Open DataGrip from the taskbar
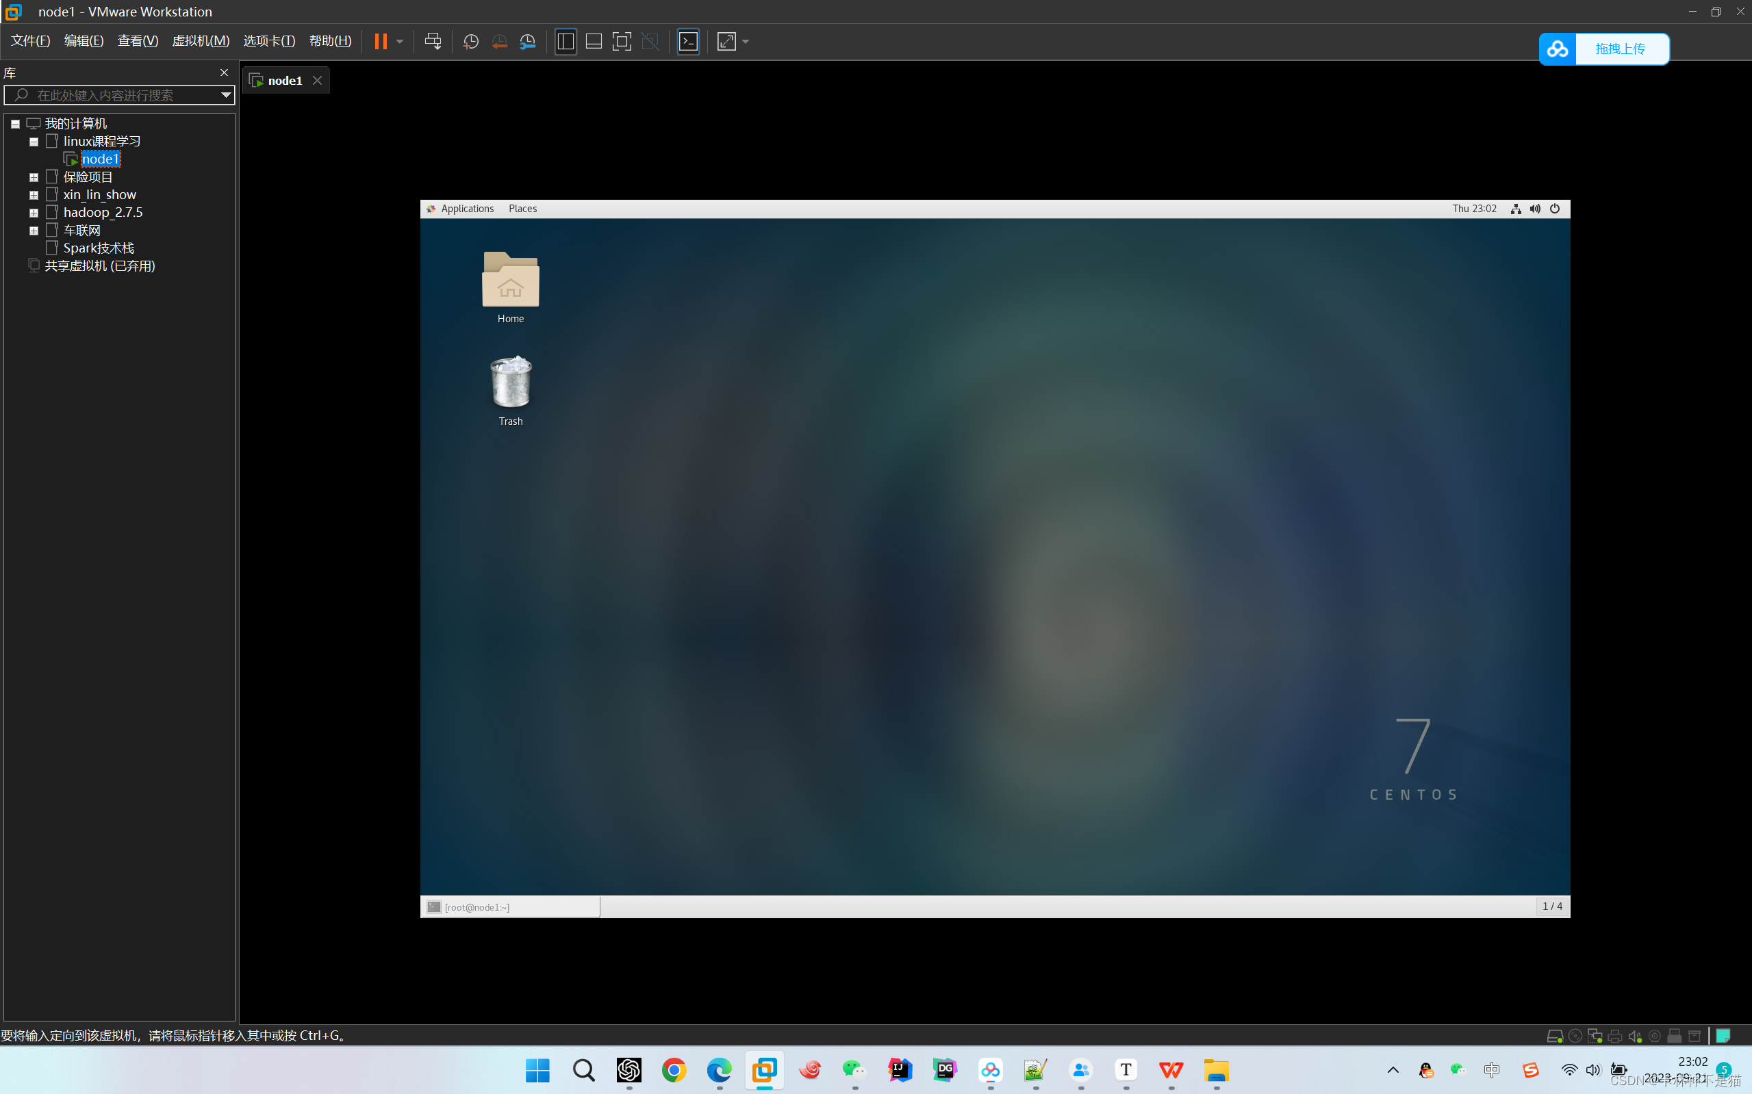1752x1094 pixels. [x=945, y=1069]
